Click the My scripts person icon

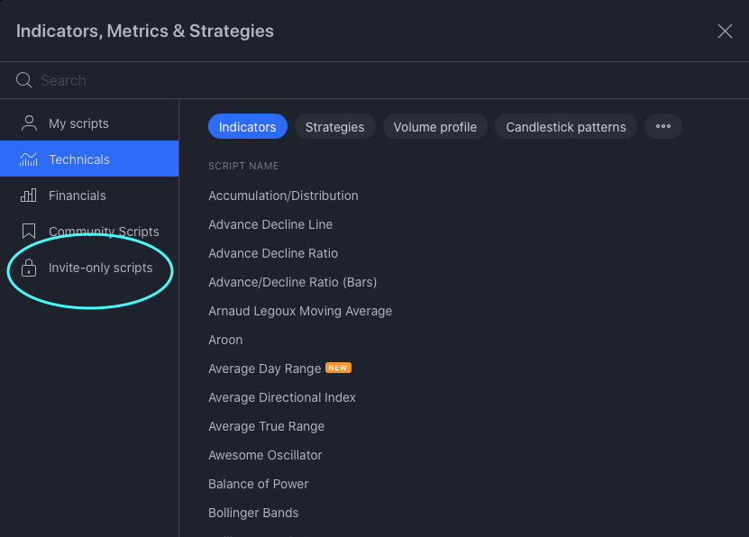point(29,123)
